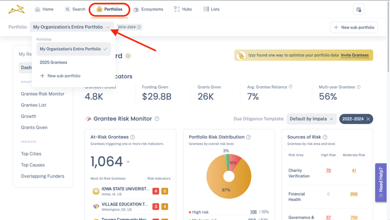Go to the Search tab
Screen dimensions: 390x220
[75, 9]
